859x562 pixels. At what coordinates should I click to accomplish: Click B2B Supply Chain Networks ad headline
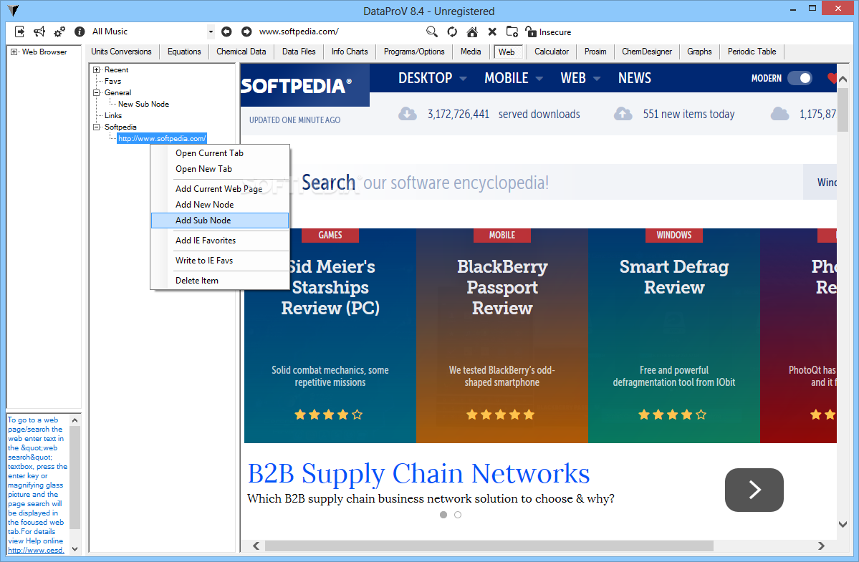click(x=418, y=474)
